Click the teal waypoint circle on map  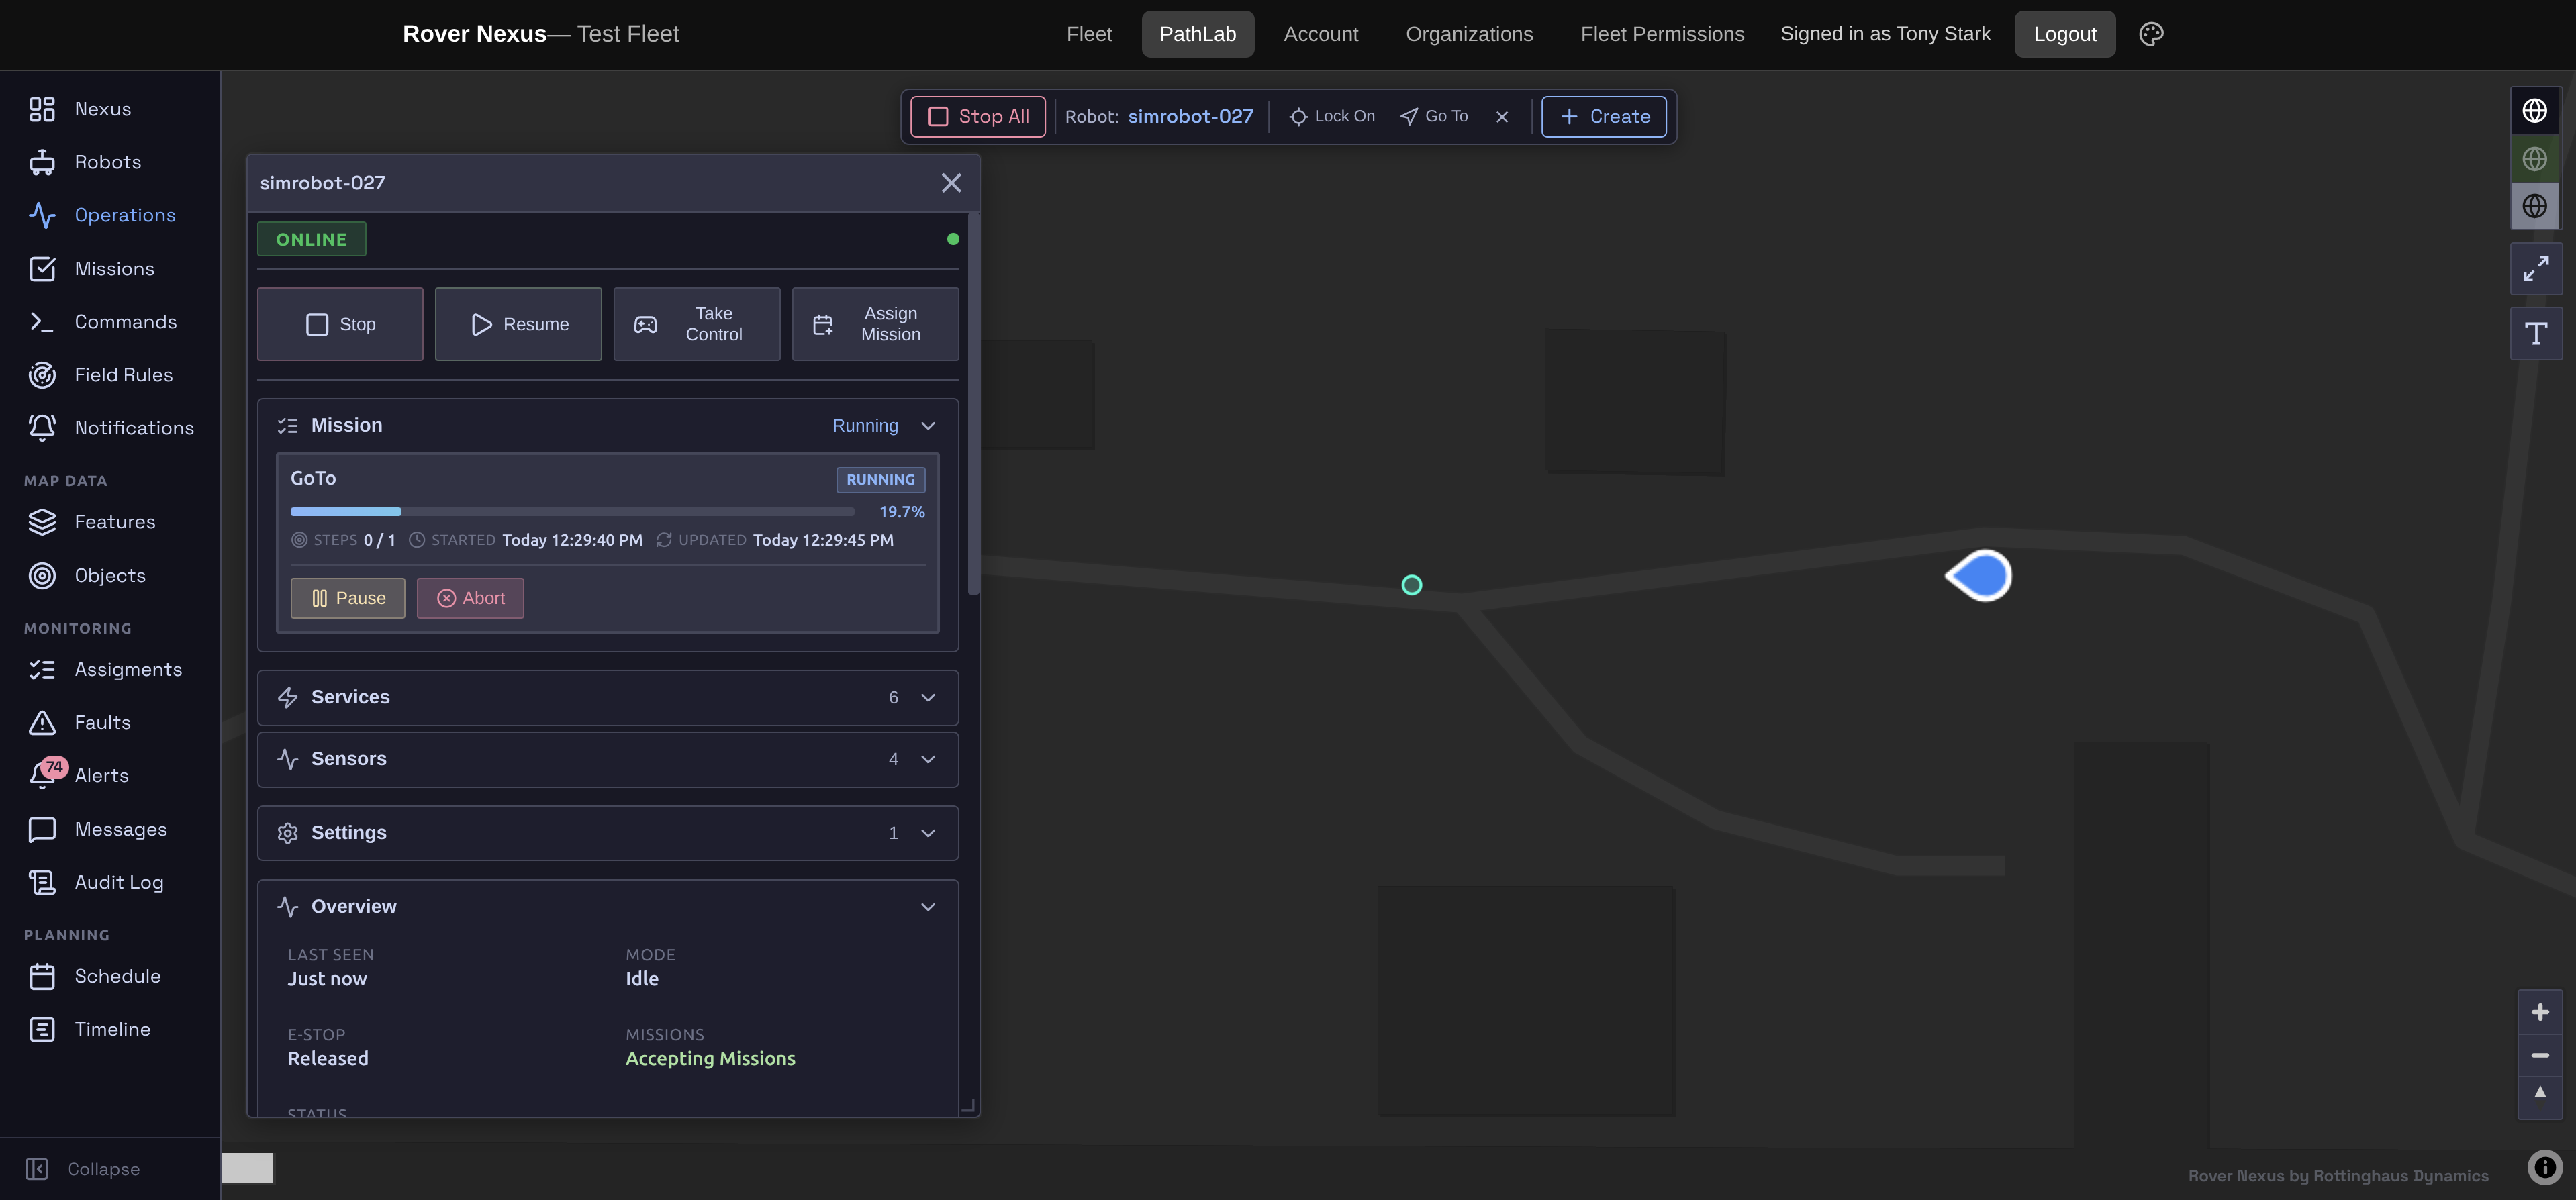tap(1411, 585)
